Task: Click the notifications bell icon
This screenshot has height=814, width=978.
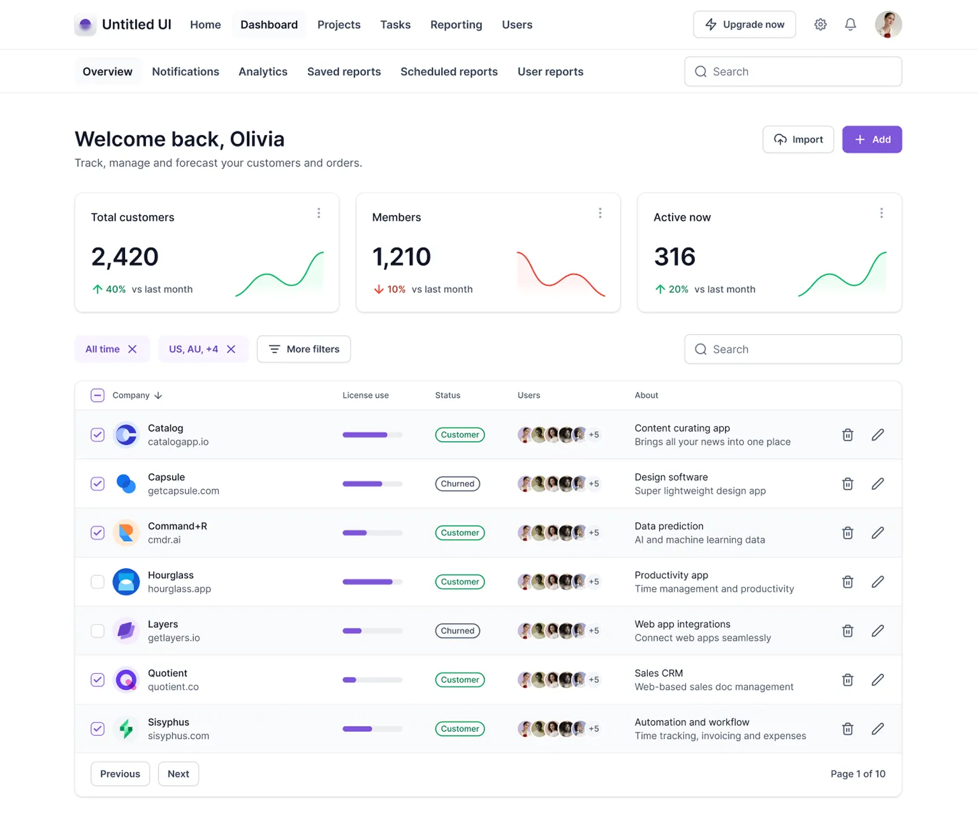Action: coord(850,24)
